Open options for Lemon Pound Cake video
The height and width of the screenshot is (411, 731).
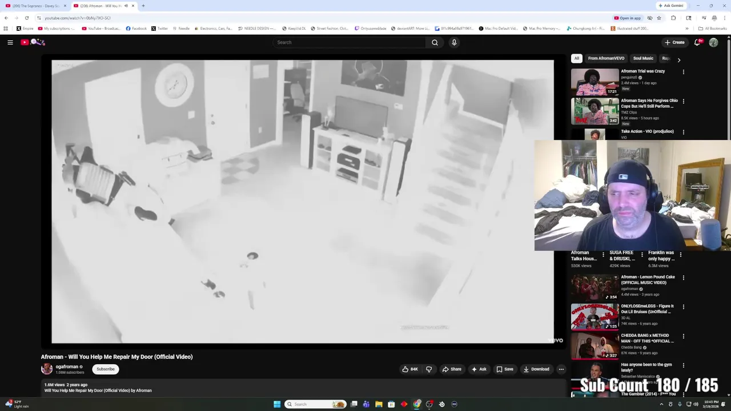coord(683,278)
